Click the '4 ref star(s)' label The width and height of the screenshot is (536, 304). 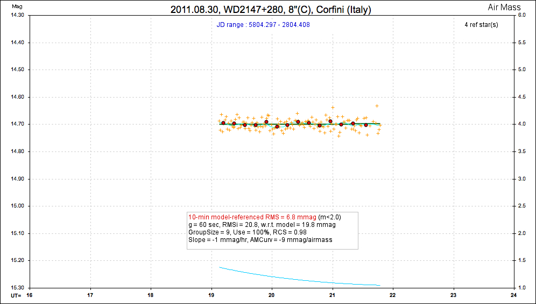[x=481, y=25]
